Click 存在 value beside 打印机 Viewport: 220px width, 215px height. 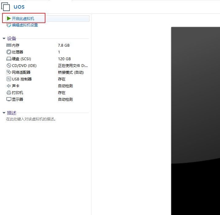coord(62,92)
